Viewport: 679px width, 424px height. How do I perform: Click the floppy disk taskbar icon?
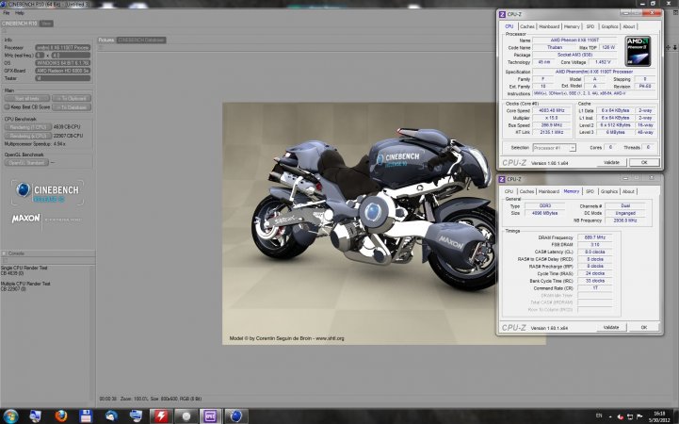point(86,416)
